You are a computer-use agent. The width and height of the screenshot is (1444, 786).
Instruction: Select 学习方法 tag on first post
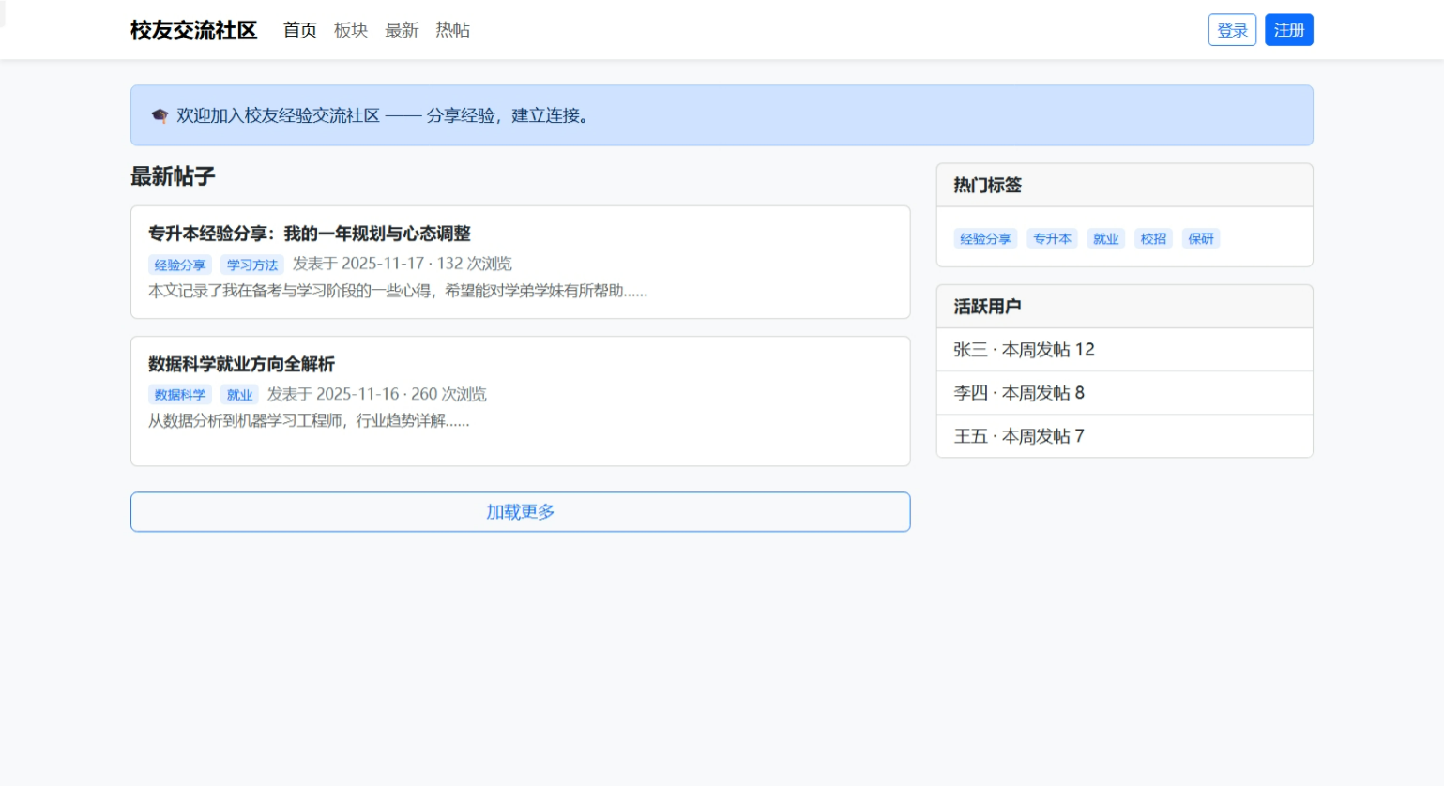point(252,265)
